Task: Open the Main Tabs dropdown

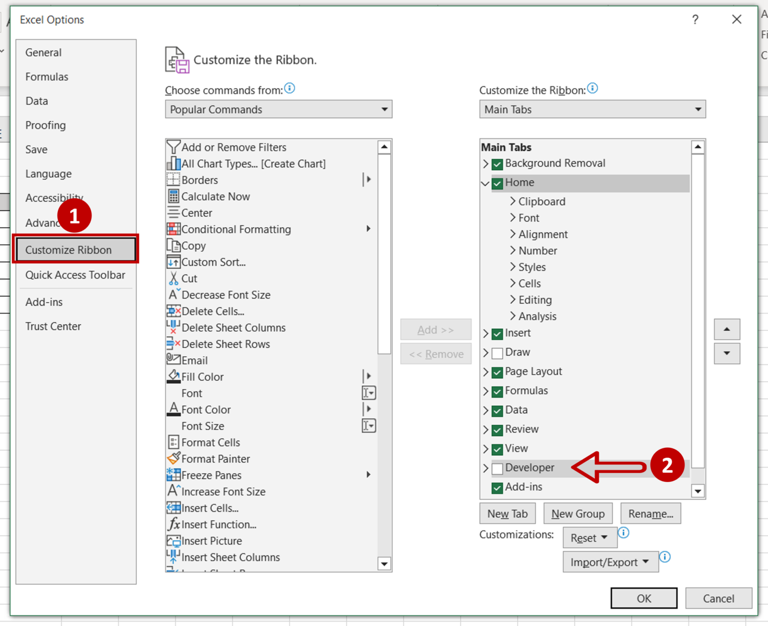Action: [x=592, y=109]
